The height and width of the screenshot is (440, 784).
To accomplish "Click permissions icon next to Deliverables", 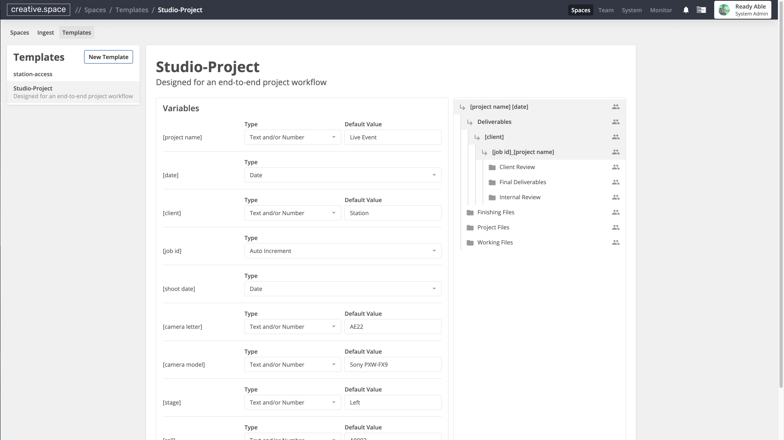I will click(x=615, y=121).
